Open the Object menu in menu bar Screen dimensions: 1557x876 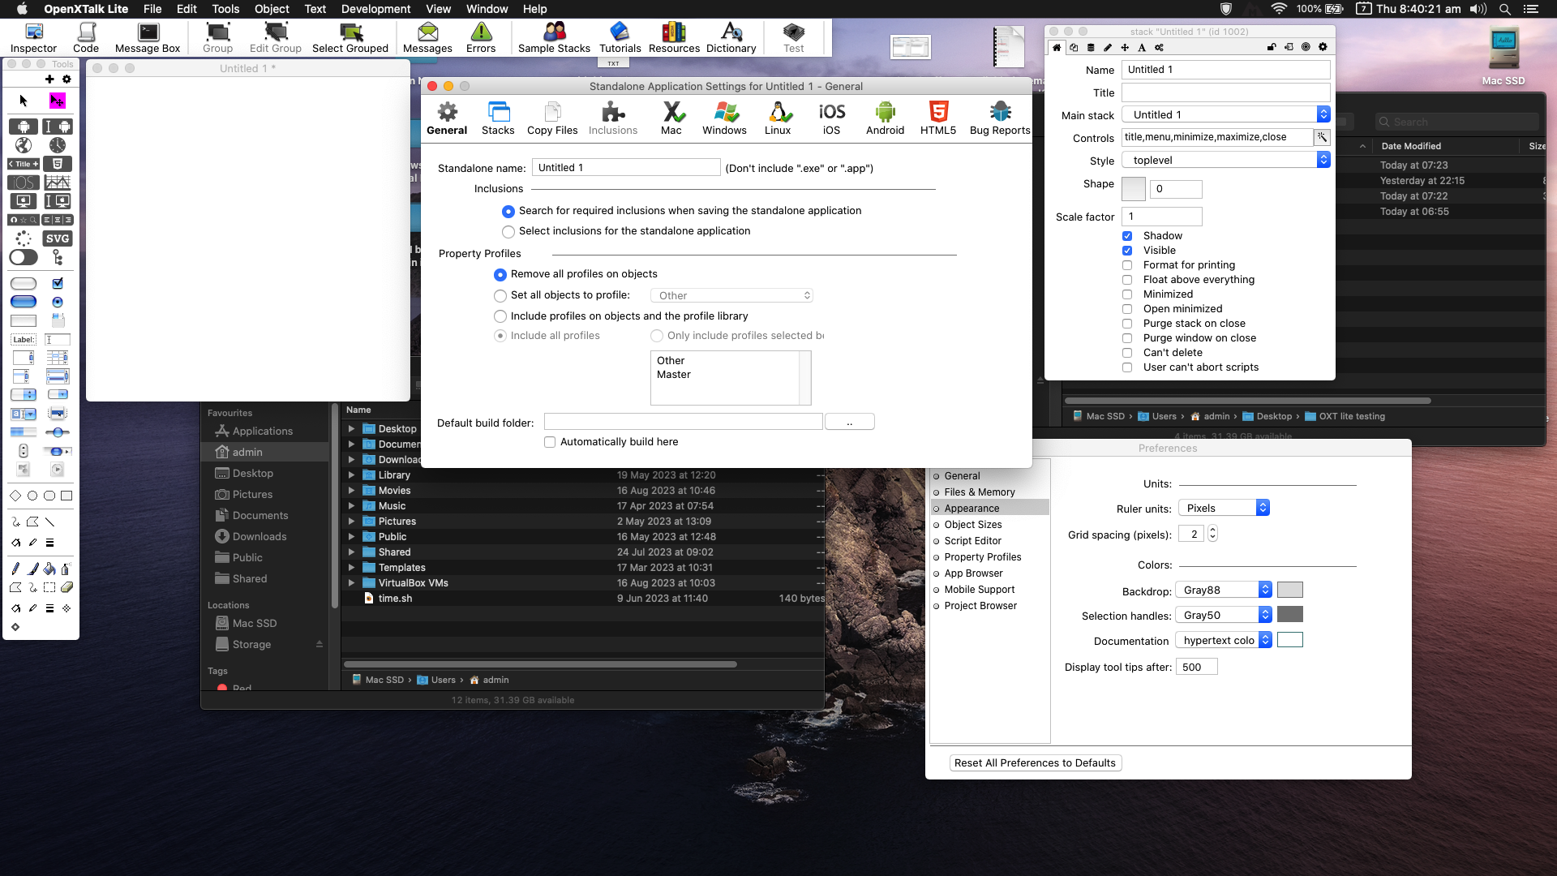click(272, 9)
